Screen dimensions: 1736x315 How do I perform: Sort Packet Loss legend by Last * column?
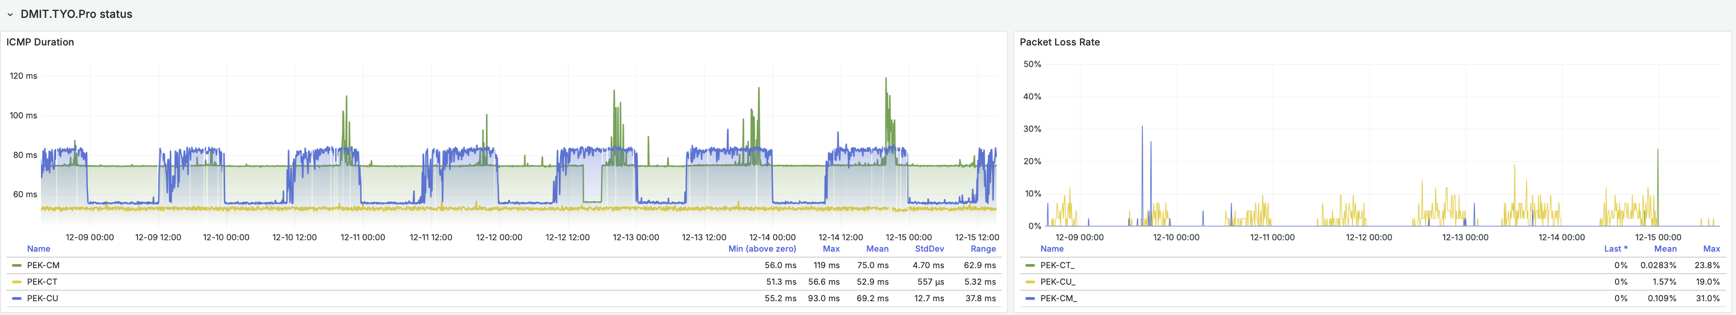1615,248
